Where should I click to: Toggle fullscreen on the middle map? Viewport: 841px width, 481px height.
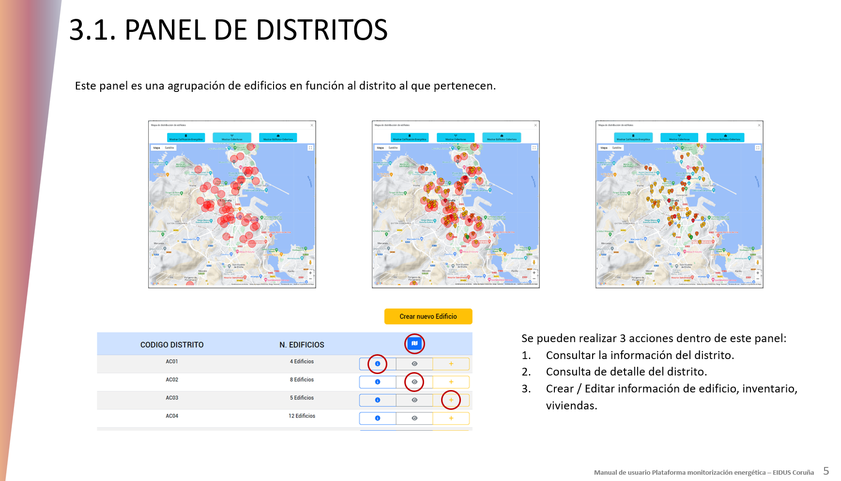tap(534, 148)
